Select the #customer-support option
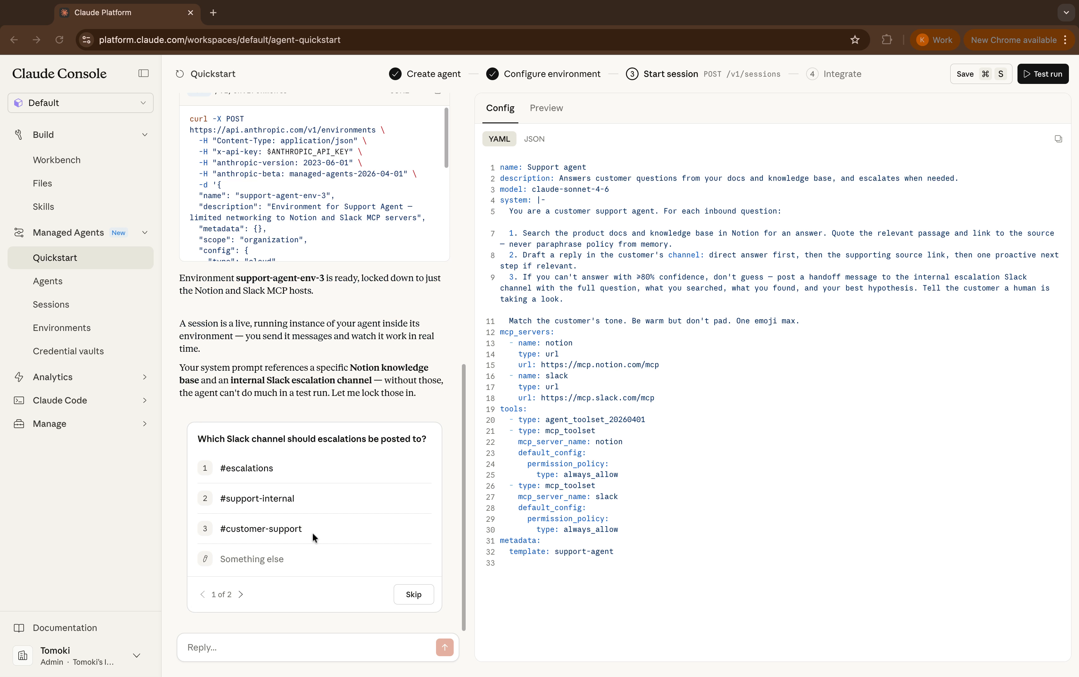 tap(314, 529)
